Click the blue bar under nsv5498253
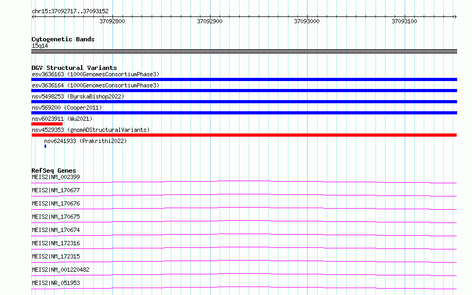This screenshot has width=472, height=295. click(244, 102)
